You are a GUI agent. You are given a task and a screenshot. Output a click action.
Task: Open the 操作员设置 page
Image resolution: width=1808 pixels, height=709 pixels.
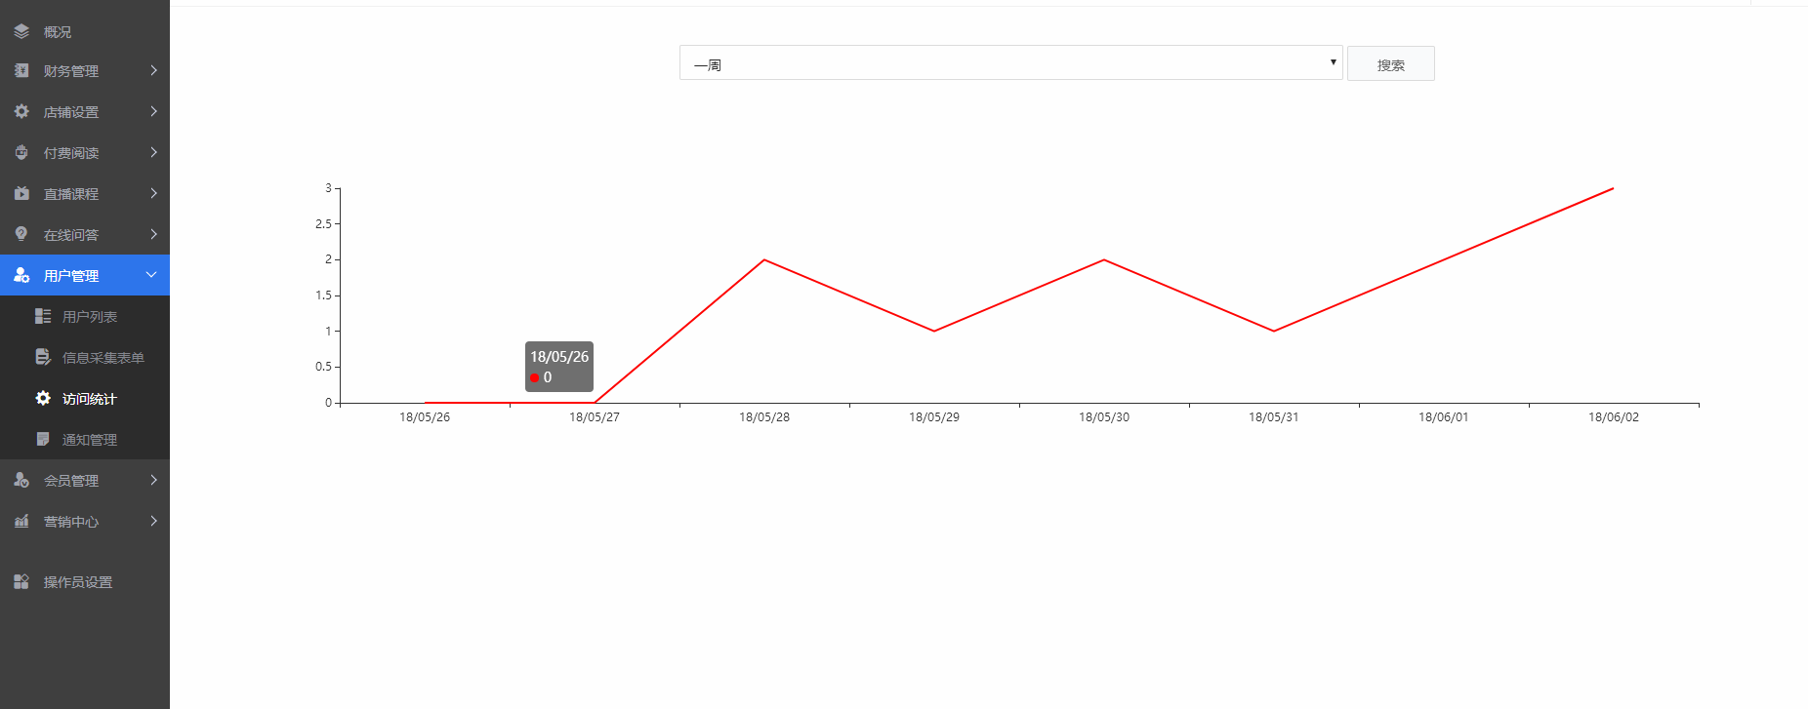coord(85,581)
